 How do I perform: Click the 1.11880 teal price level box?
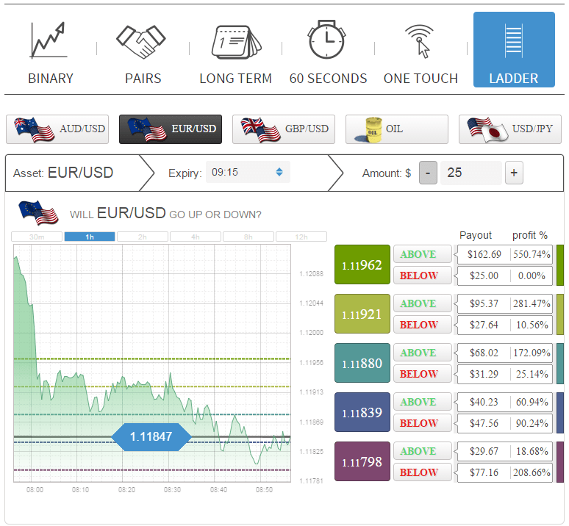pos(362,363)
